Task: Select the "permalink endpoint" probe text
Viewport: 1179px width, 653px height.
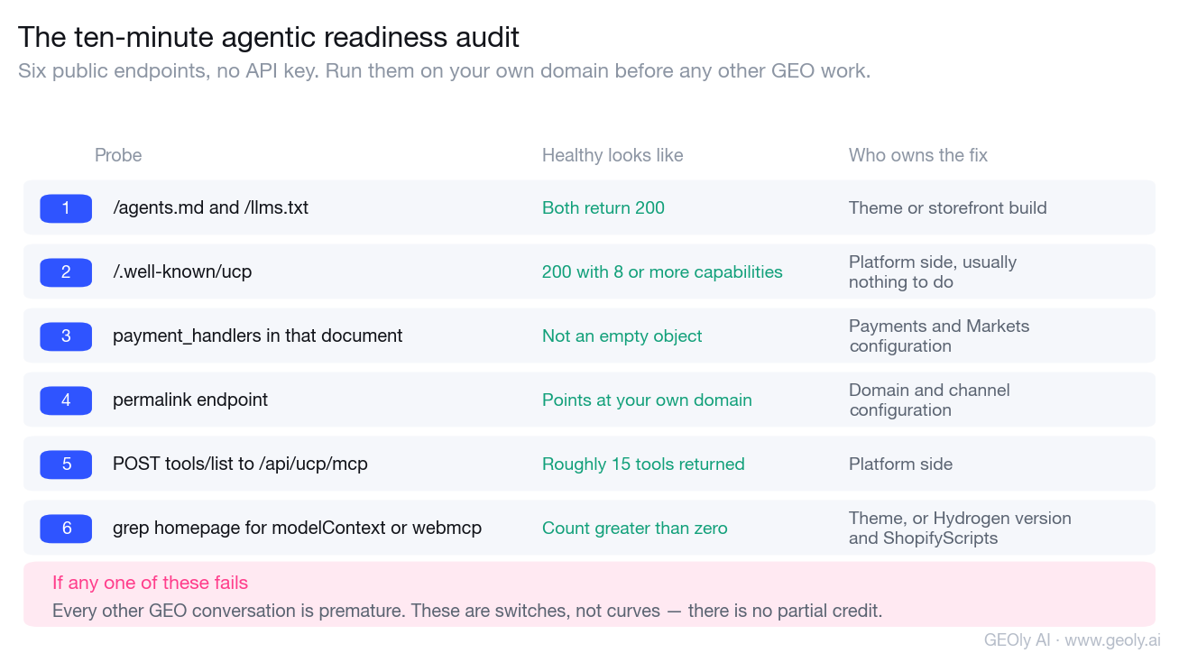Action: click(x=190, y=400)
